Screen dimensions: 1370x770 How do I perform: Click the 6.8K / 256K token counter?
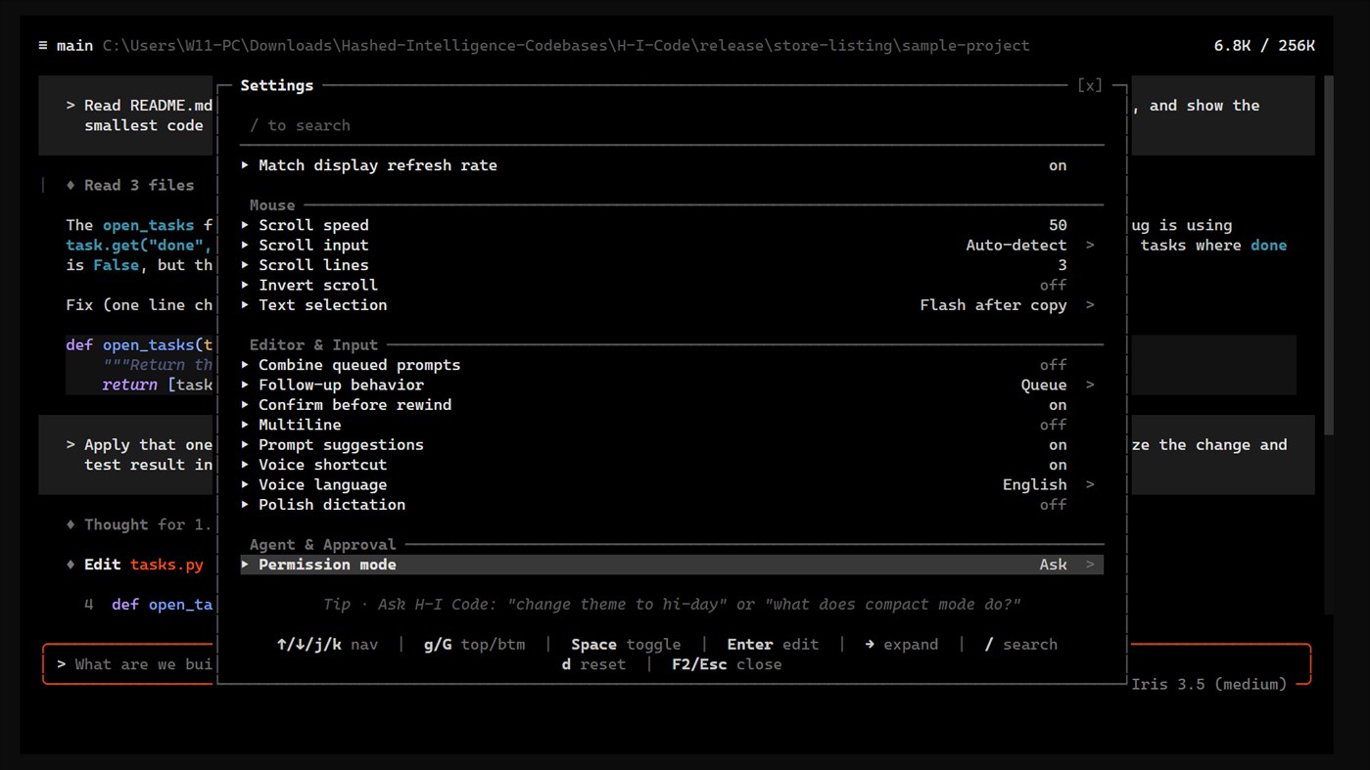coord(1264,45)
